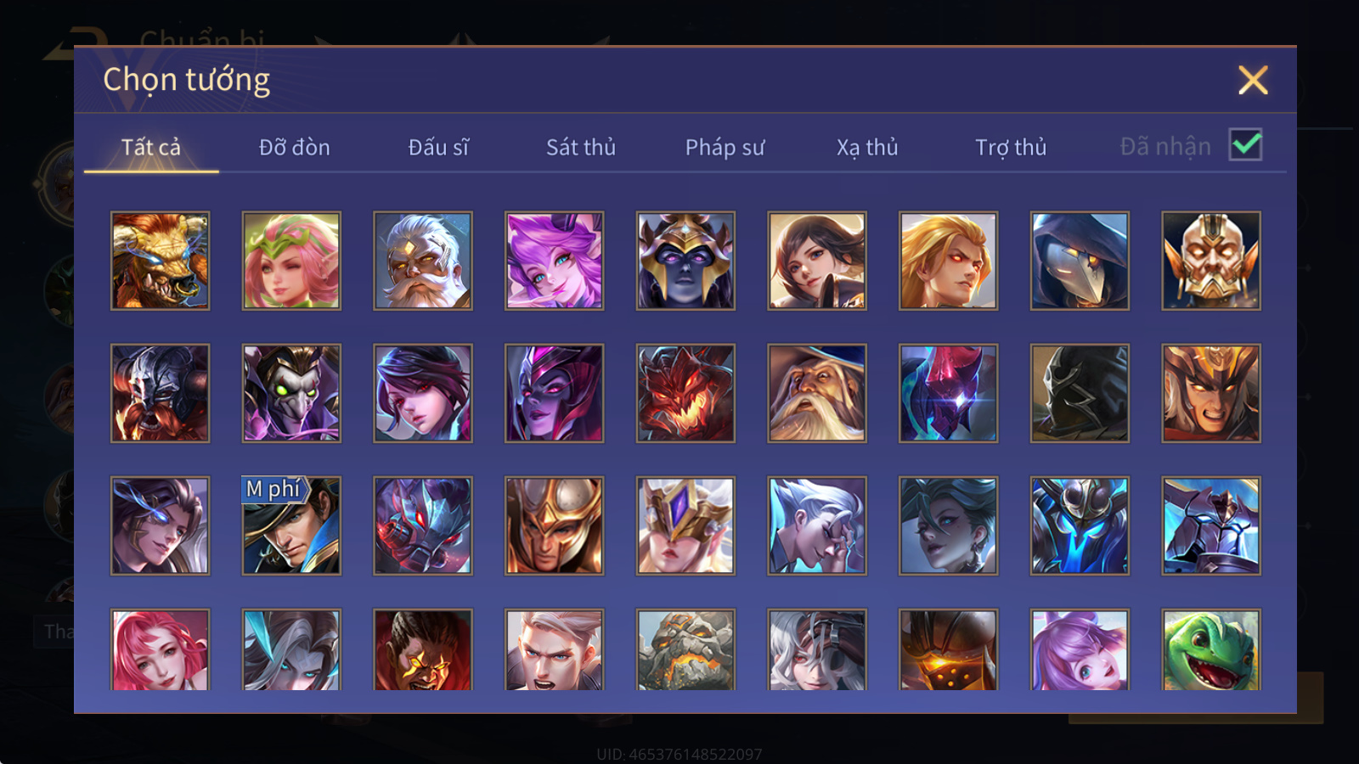The height and width of the screenshot is (764, 1359).
Task: Switch to the Đỡ đòn tab
Action: 294,147
